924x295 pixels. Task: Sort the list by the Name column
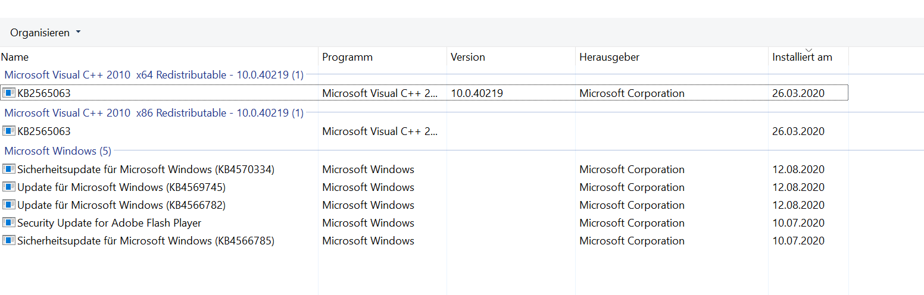15,58
